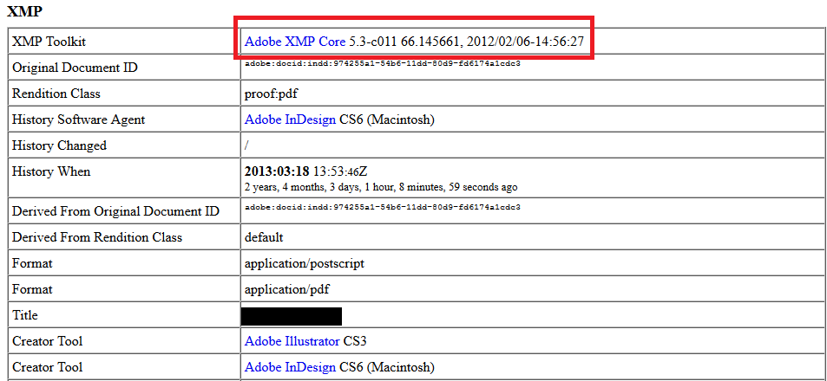This screenshot has height=381, width=827.
Task: Click Derived From Rendition Class label
Action: 97,237
